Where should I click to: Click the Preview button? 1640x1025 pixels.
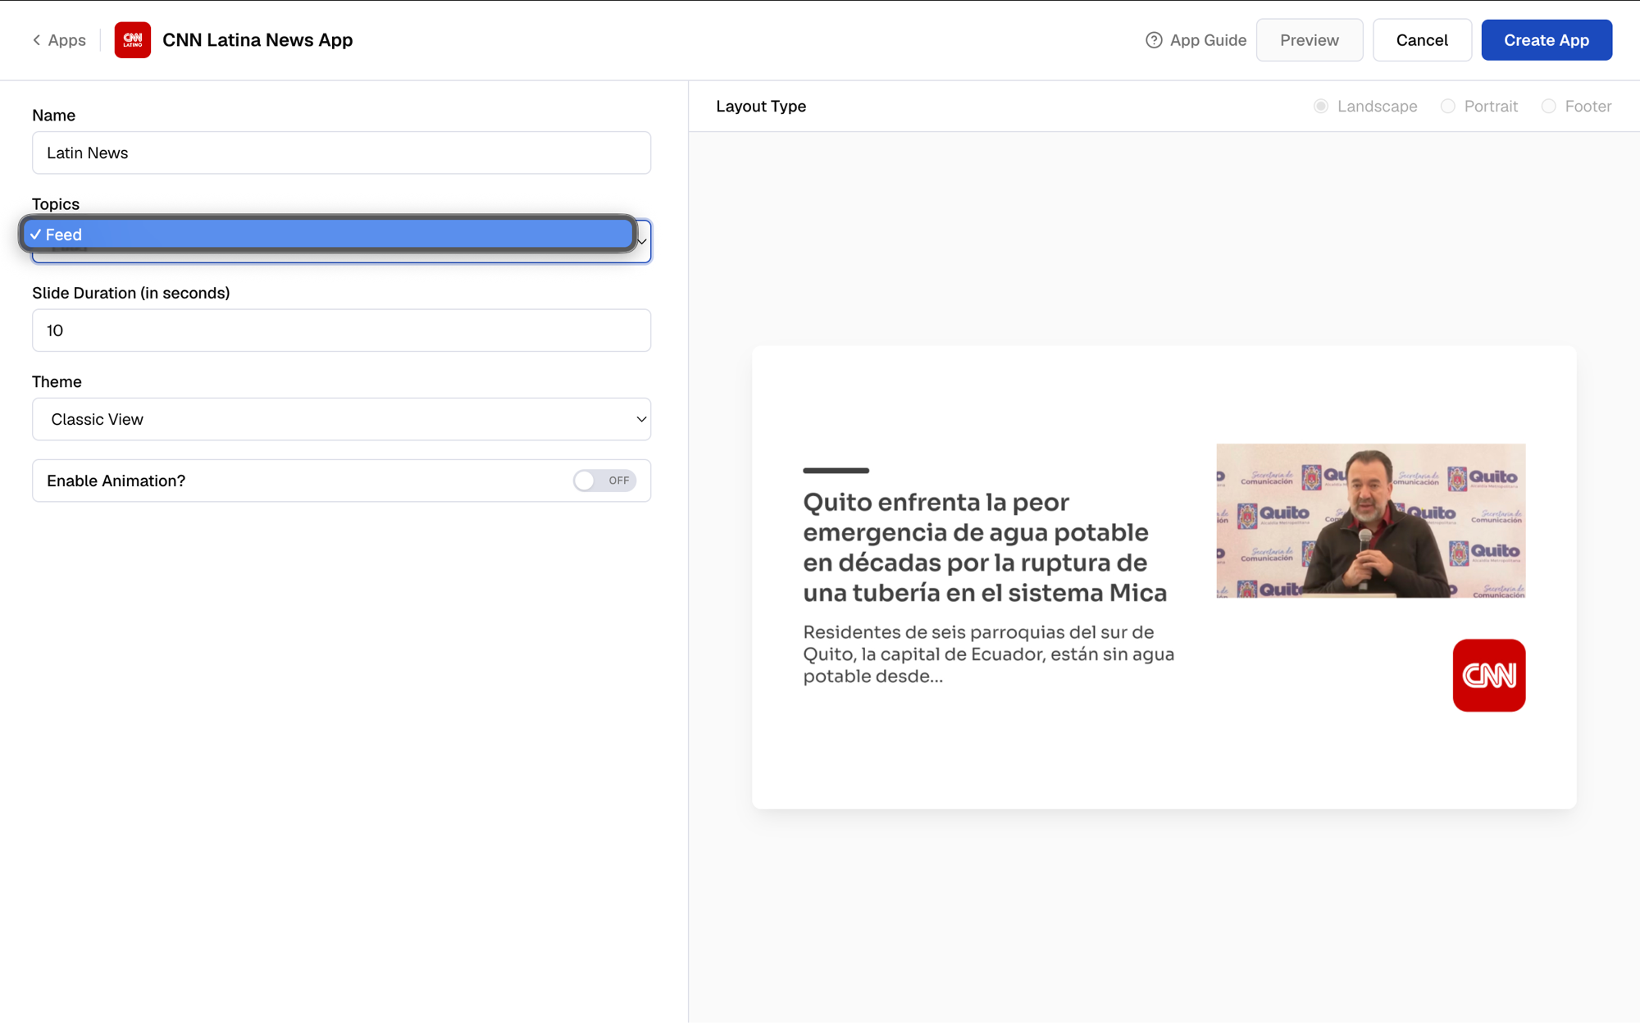(1309, 40)
